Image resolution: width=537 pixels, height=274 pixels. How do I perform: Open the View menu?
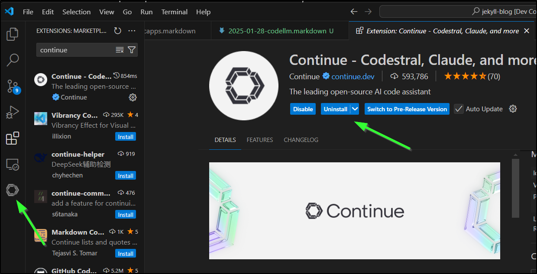click(x=107, y=12)
